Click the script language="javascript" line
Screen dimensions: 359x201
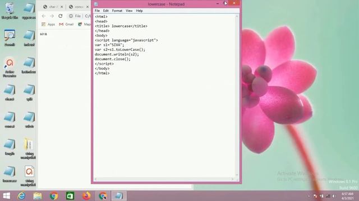(x=126, y=40)
